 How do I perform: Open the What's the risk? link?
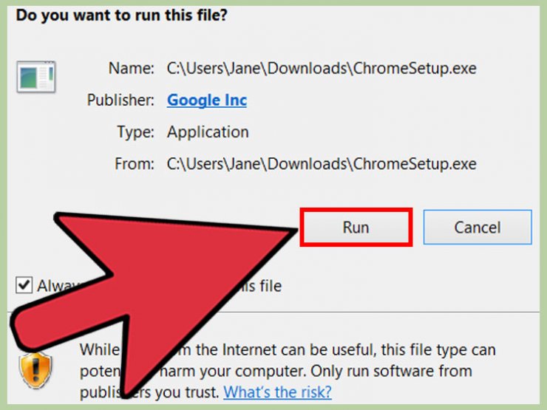tap(277, 392)
